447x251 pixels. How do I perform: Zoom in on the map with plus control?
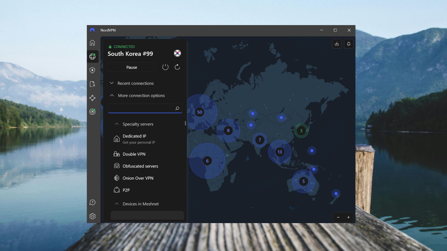[348, 217]
